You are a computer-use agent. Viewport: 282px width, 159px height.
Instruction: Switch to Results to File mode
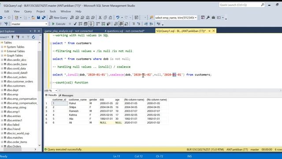pos(126,24)
